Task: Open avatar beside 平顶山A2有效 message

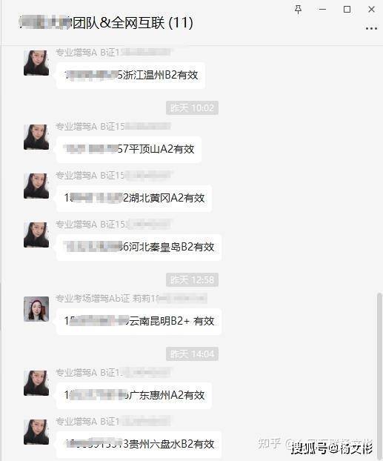Action: (36, 137)
